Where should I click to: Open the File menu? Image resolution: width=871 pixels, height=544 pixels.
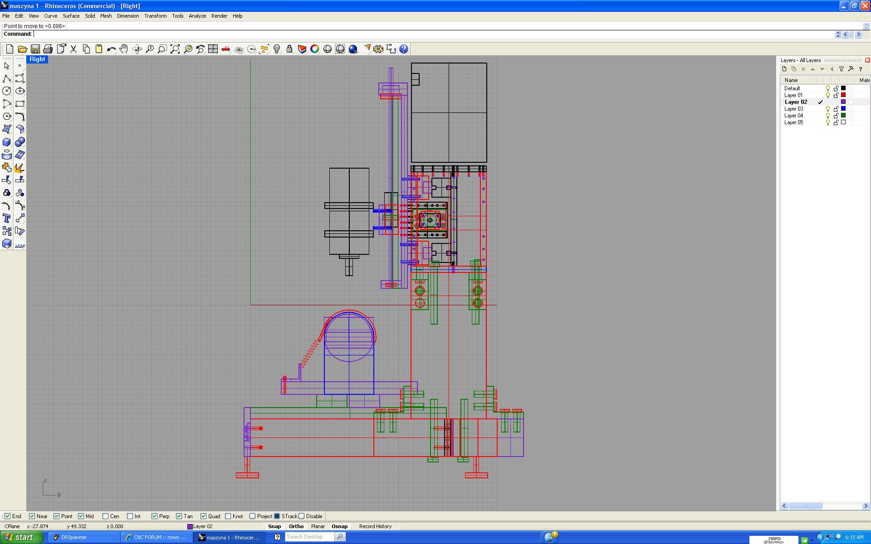coord(6,16)
